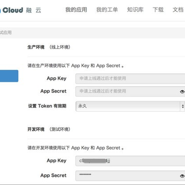This screenshot has height=185, width=185.
Task: Click the 开发环境 section heading
Action: pyautogui.click(x=36, y=129)
